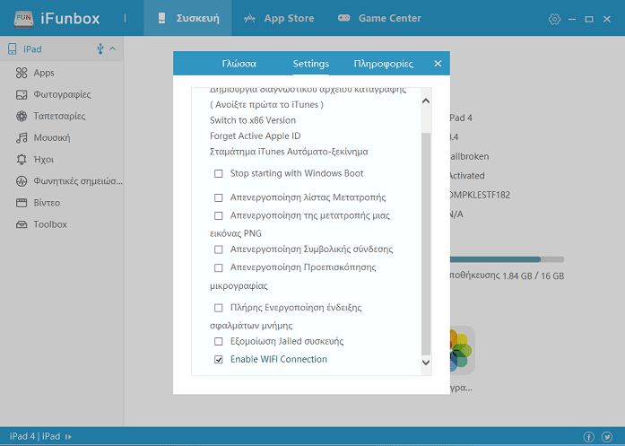
Task: Open the Facebook icon in status bar
Action: click(x=589, y=437)
